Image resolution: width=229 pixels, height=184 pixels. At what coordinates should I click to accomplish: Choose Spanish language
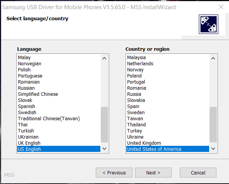point(59,107)
